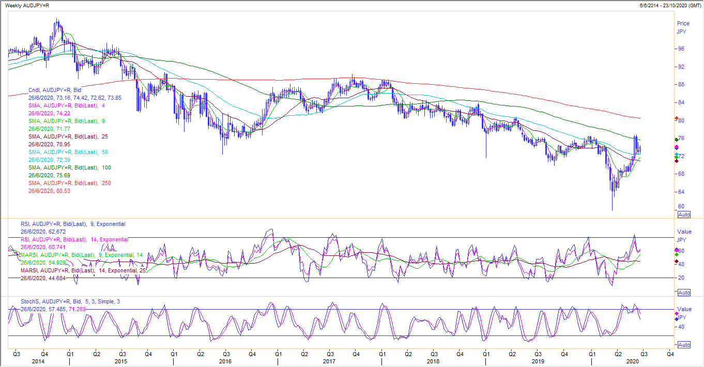The image size is (704, 367).
Task: Click the 'Weekly AUDJPY=R' chart title
Action: click(x=27, y=5)
